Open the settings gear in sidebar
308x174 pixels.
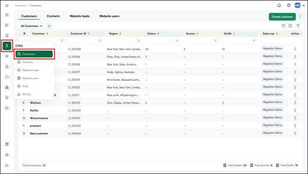7,155
